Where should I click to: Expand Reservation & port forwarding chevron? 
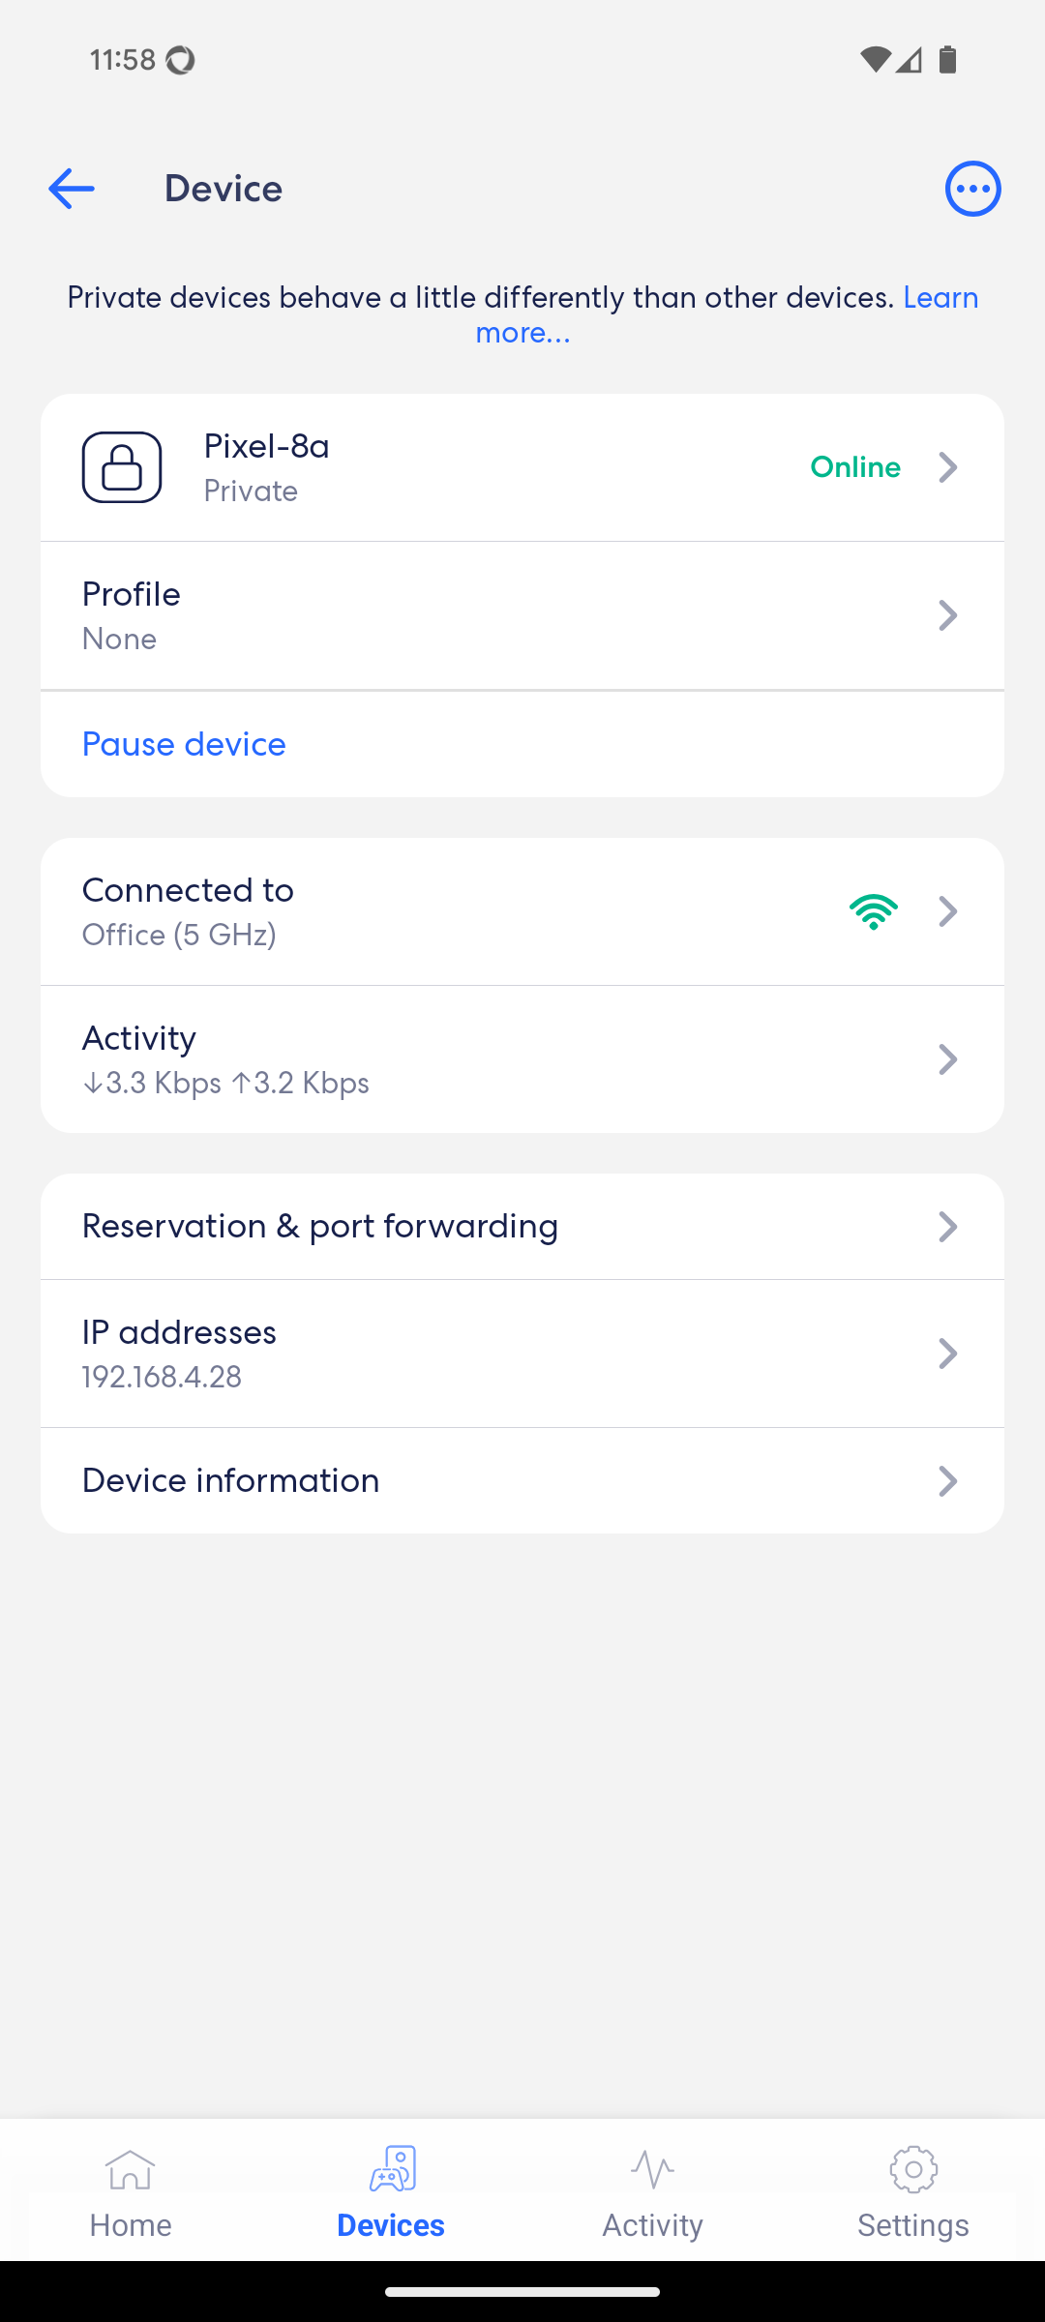(948, 1227)
